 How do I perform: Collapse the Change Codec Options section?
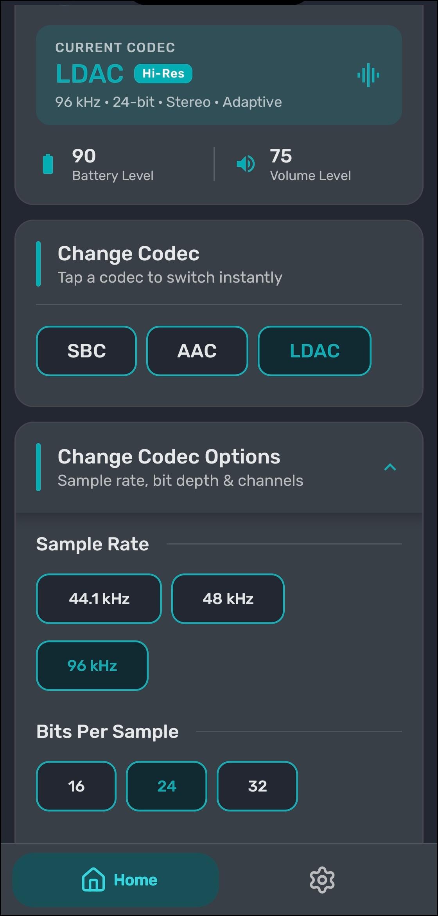390,467
